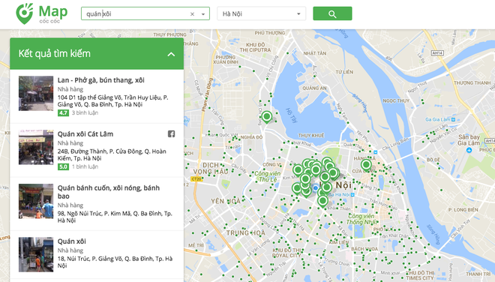Click the blue current-location dot on the map
Screen dimensions: 495x282
[315, 188]
